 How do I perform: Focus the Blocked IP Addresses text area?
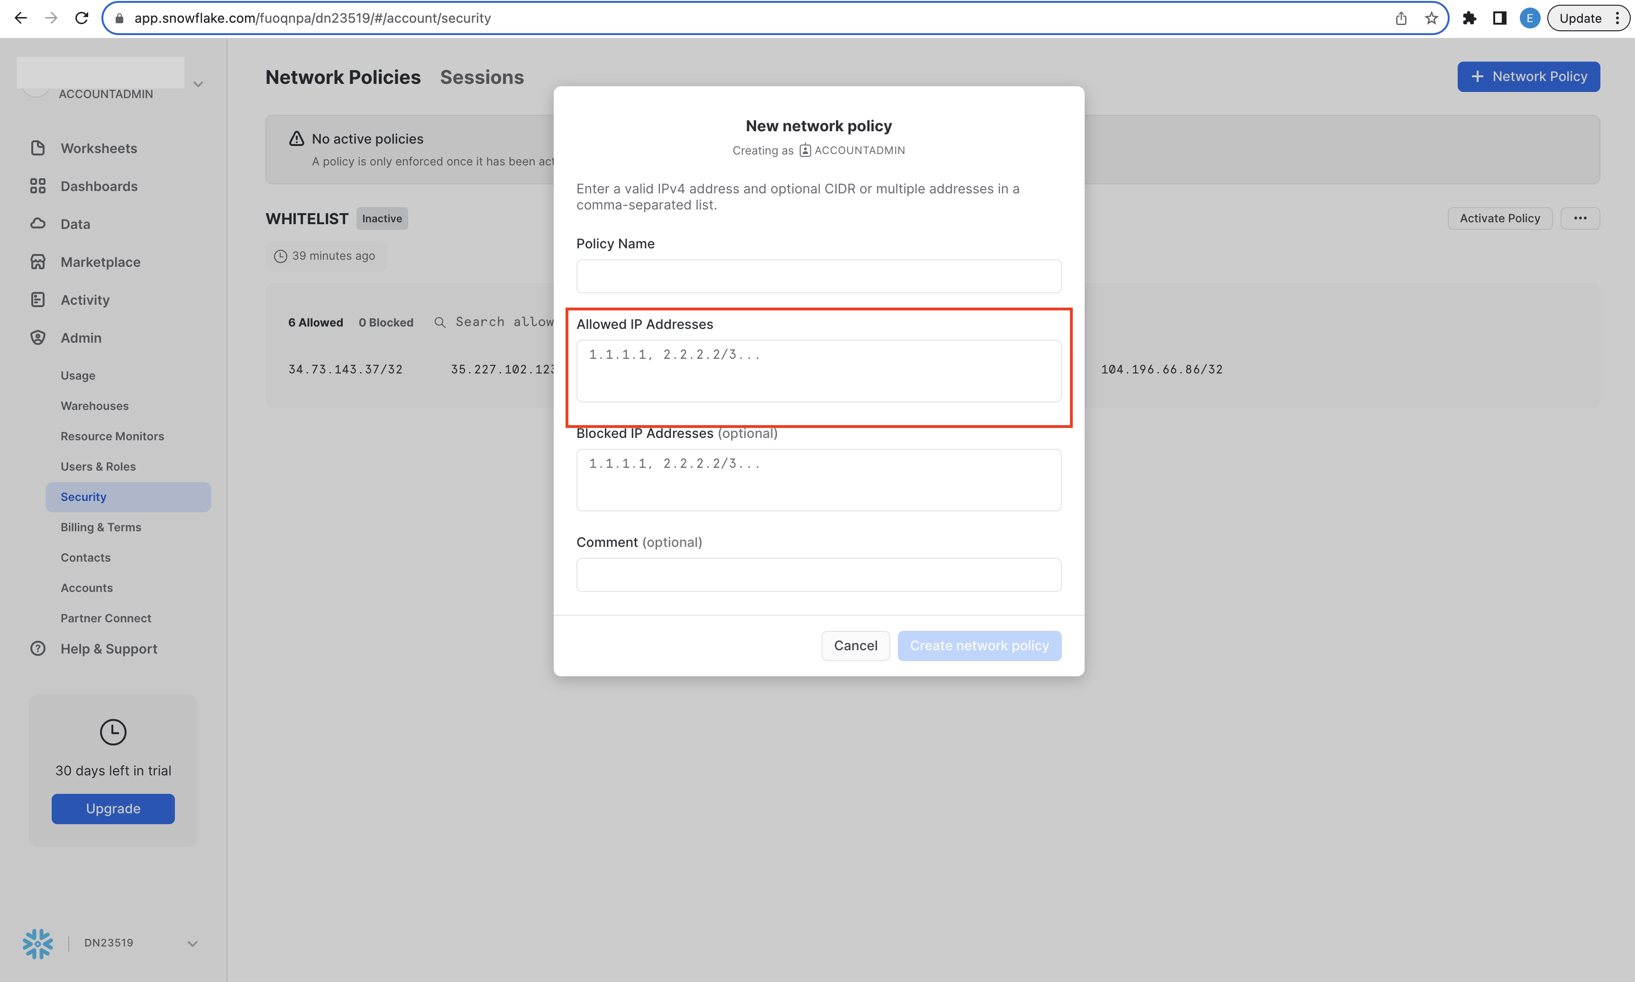(x=819, y=481)
